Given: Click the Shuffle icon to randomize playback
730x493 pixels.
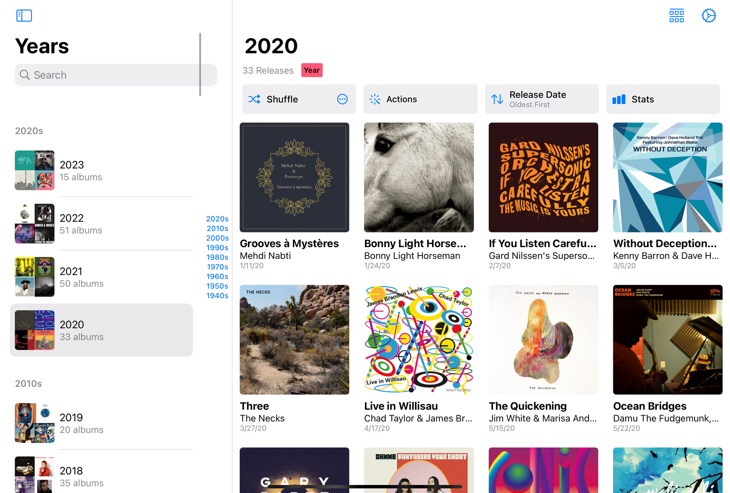Looking at the screenshot, I should (x=254, y=99).
